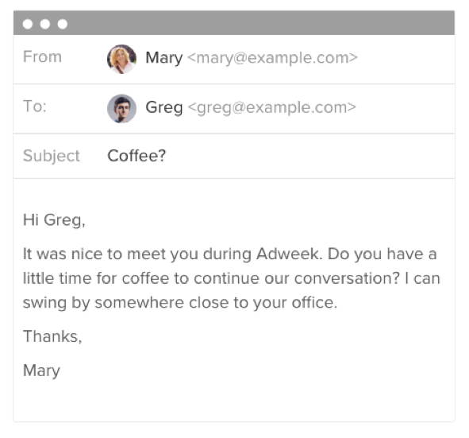
Task: Click the line ending with your office
Action: point(180,303)
